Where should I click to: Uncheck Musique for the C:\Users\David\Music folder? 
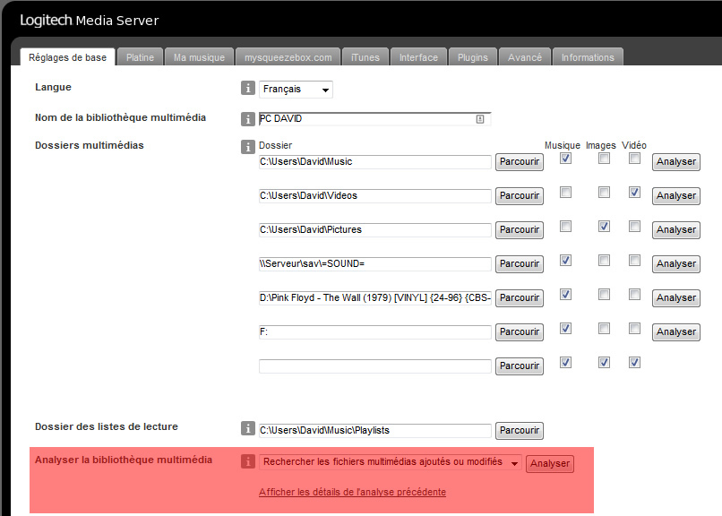[564, 158]
